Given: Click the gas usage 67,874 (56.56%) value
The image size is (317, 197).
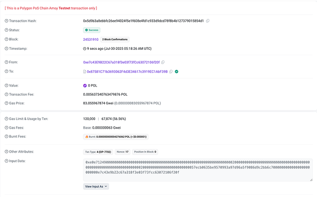Looking at the screenshot, I should [x=114, y=119].
